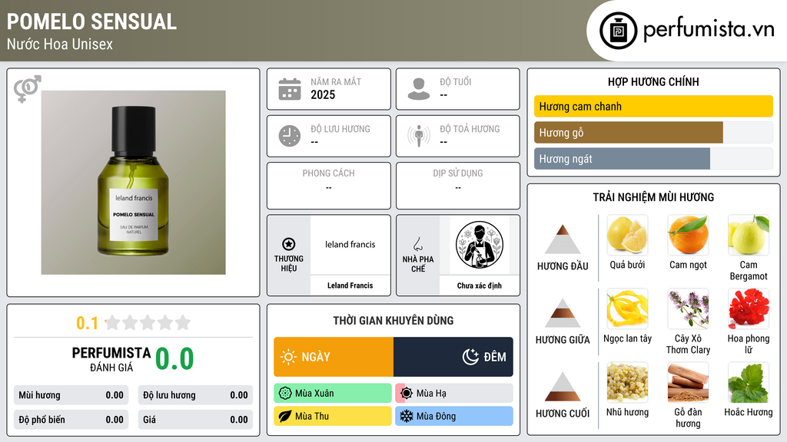Open the Cây Xô Thơm Clary image

point(688,308)
